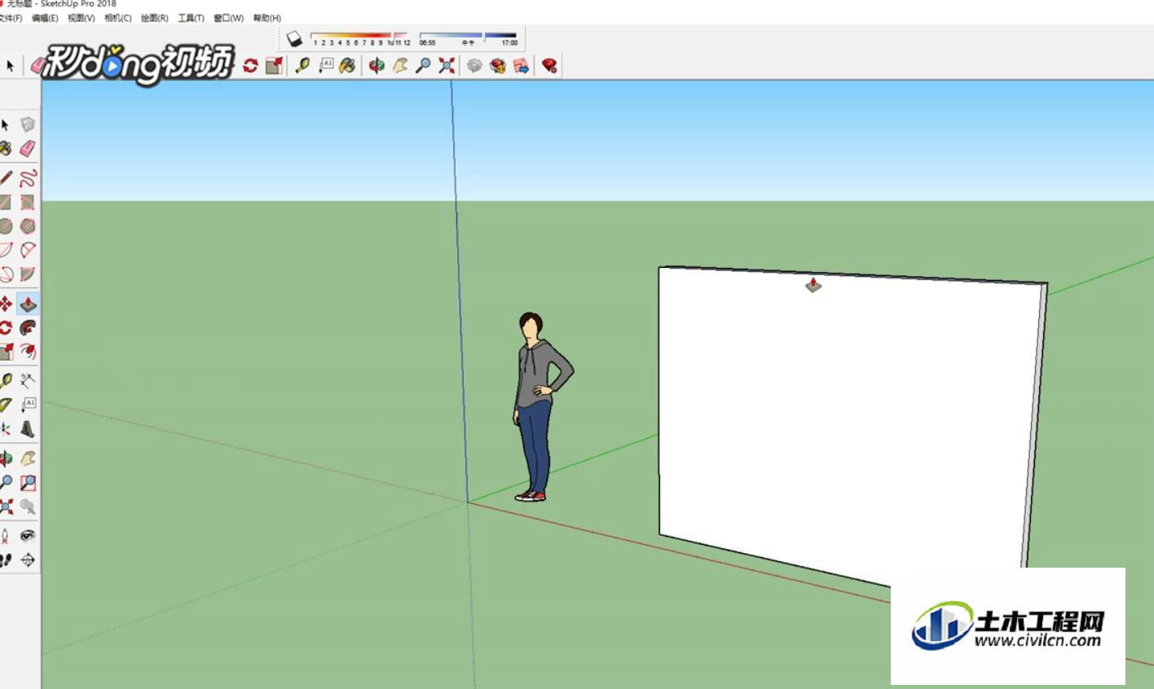Activate the Follow Me tool
The height and width of the screenshot is (689, 1154).
pos(28,327)
